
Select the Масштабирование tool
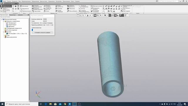[x=72, y=11]
